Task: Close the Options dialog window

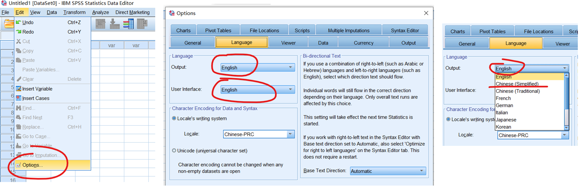Action: point(426,13)
